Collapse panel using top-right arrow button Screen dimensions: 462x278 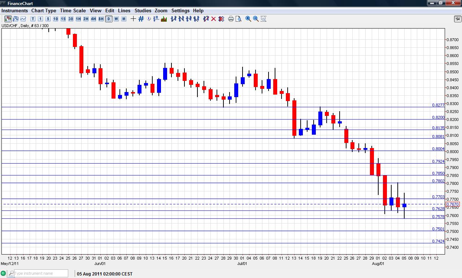[x=457, y=19]
